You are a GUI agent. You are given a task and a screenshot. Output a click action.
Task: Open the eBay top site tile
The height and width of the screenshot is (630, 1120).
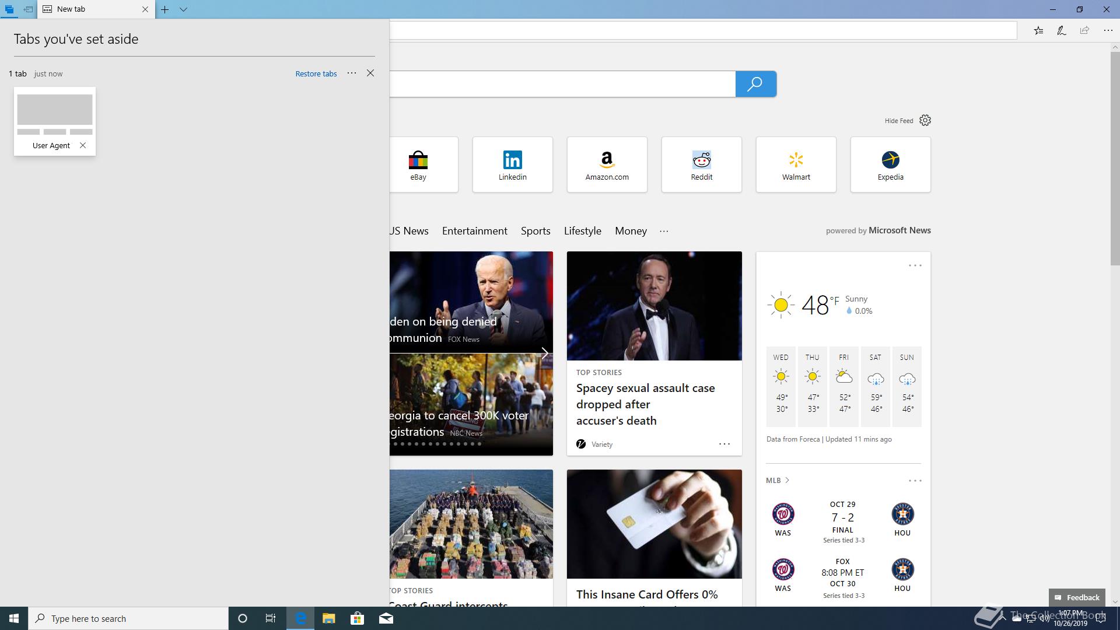pos(424,164)
